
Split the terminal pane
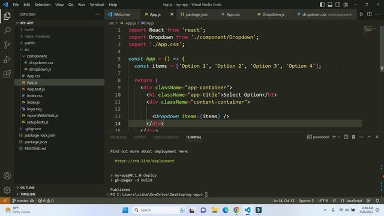pos(346,137)
